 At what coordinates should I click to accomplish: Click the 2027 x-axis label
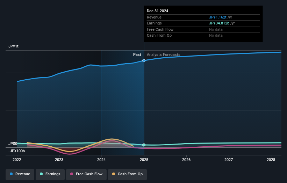[x=229, y=160]
